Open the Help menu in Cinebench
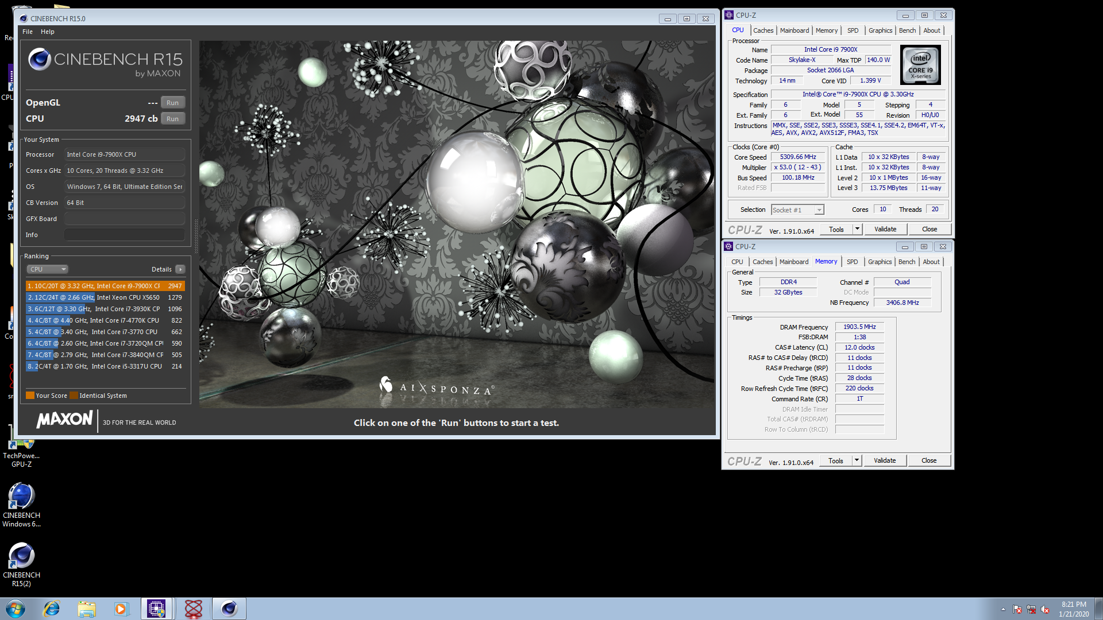The width and height of the screenshot is (1103, 620). tap(48, 32)
